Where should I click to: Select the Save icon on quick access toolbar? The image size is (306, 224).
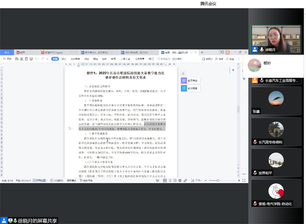[17, 59]
